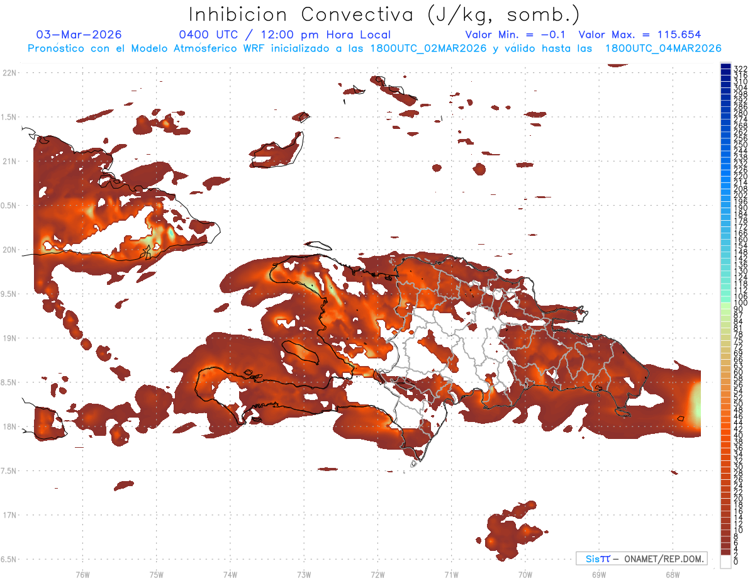755x583 pixels.
Task: Click the '75W' longitude label
Action: point(156,574)
